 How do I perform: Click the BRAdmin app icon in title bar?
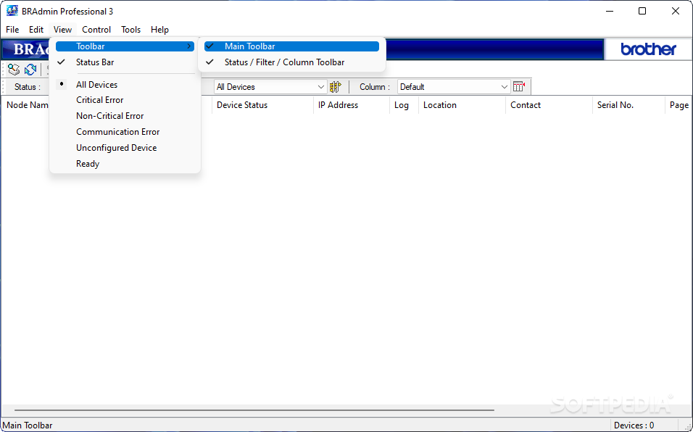point(12,11)
